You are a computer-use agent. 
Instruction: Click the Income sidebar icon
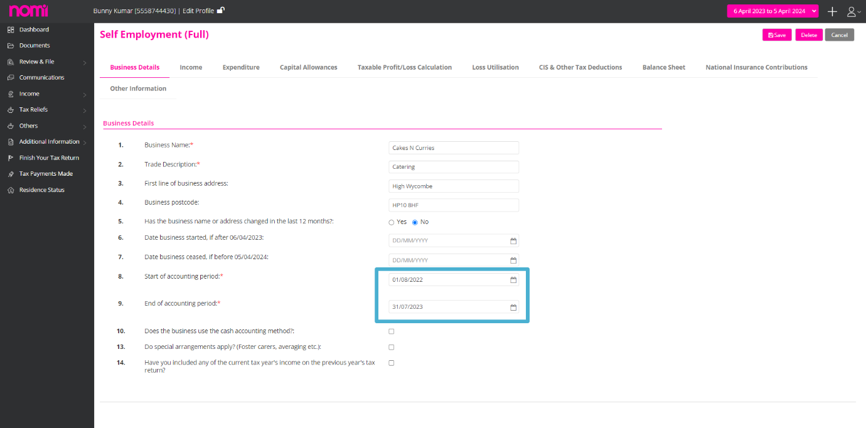click(11, 94)
